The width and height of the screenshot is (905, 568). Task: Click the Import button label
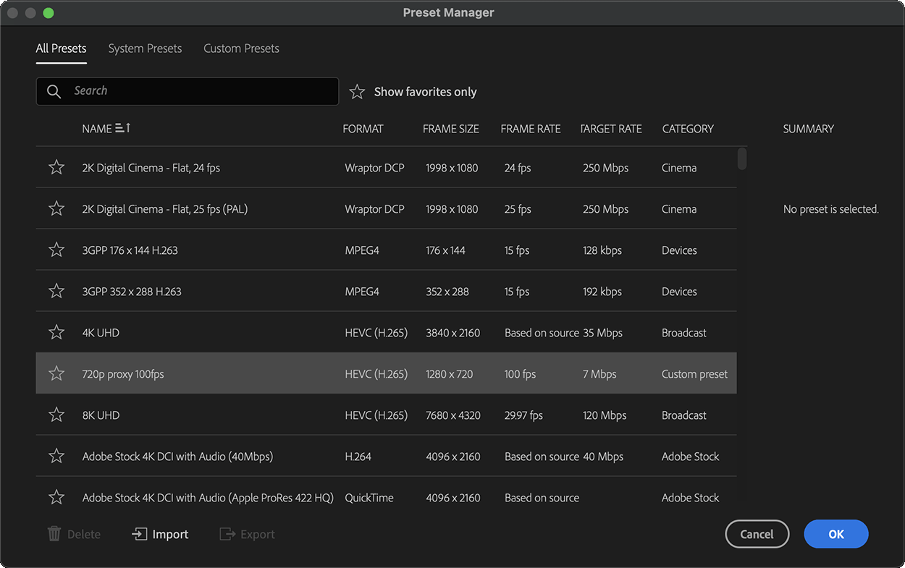(170, 534)
